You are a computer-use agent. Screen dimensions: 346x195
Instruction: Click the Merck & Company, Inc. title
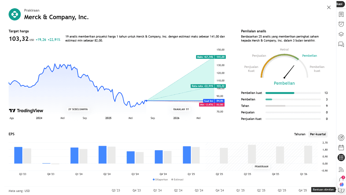tap(56, 17)
